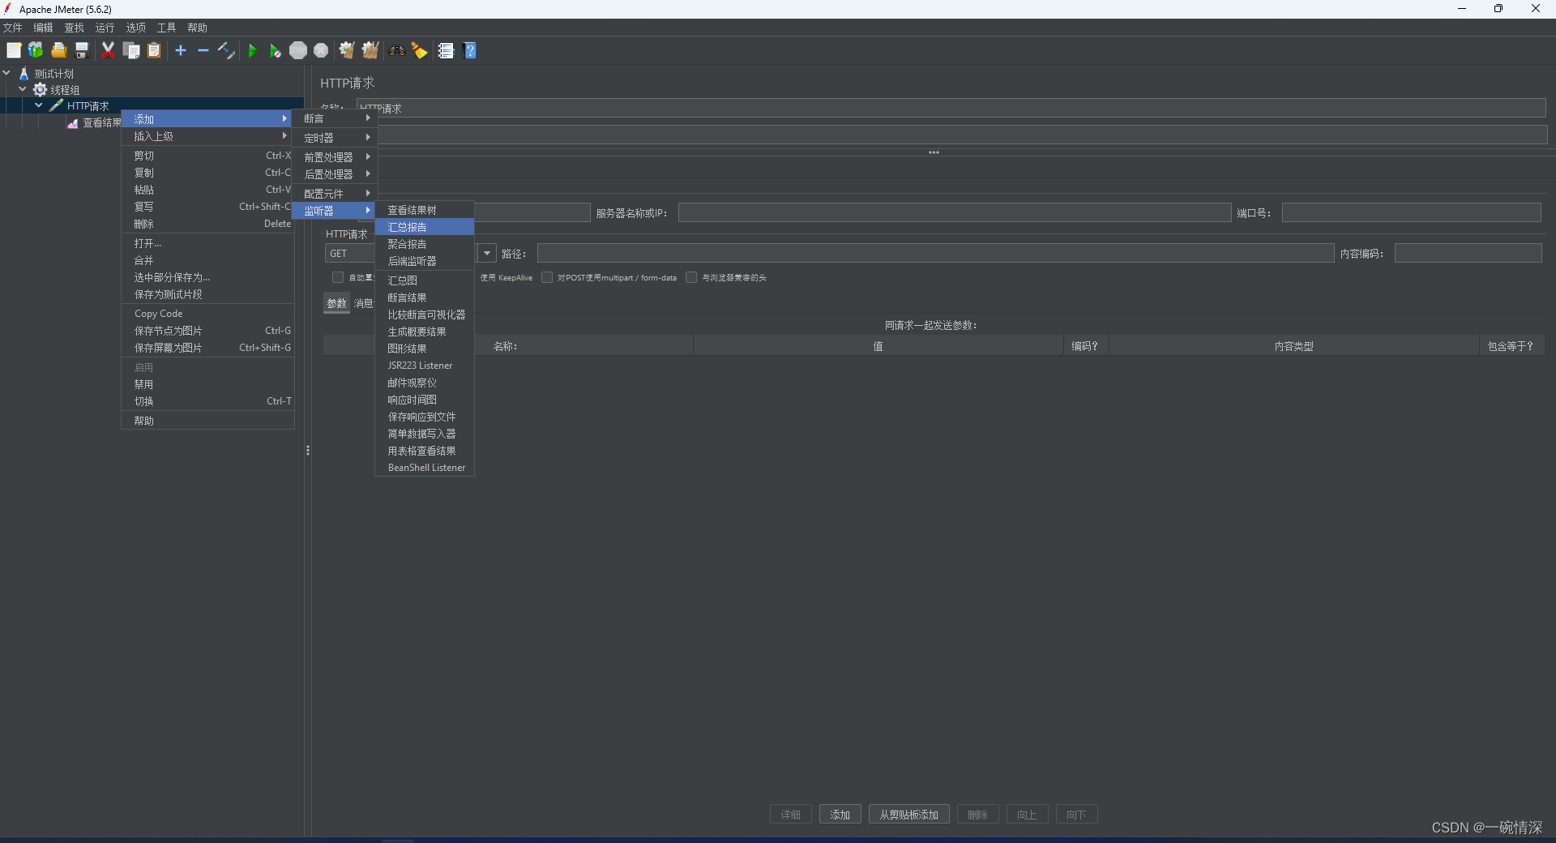The width and height of the screenshot is (1556, 843).
Task: Toggle 对POST使用multipart / form-data checkbox
Action: (547, 277)
